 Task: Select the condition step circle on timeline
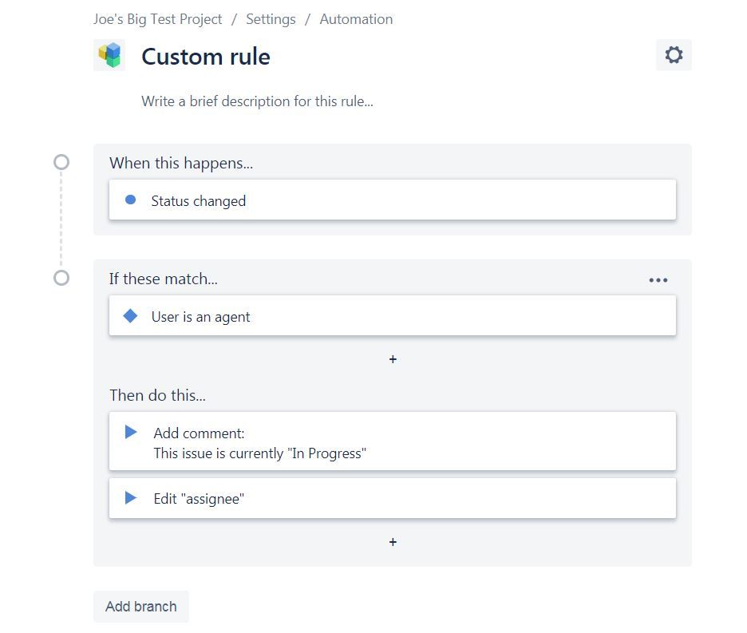(61, 279)
